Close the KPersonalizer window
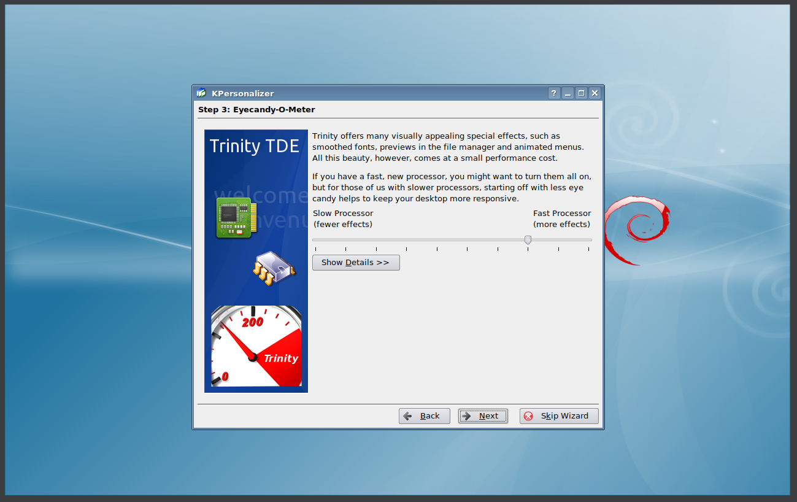This screenshot has width=797, height=502. click(x=595, y=93)
